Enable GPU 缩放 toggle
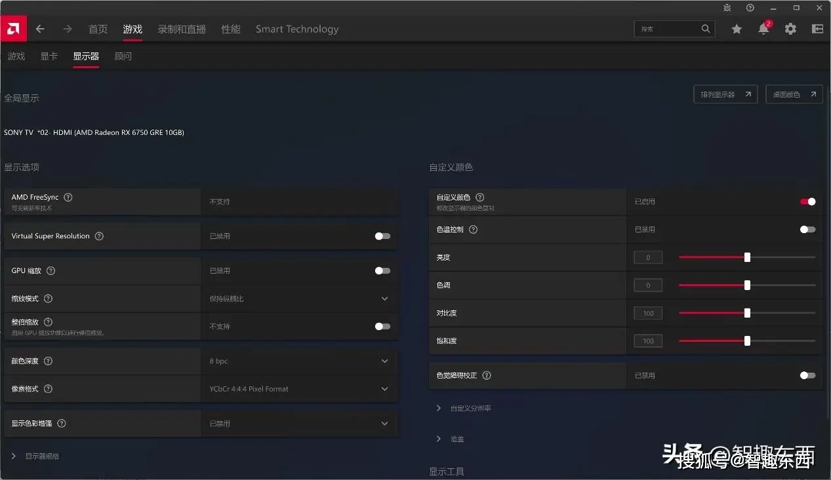 pyautogui.click(x=382, y=270)
